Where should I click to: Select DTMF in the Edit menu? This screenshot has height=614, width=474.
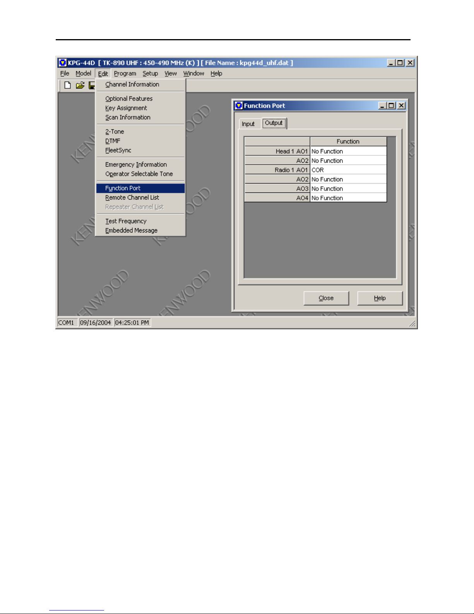coord(140,141)
